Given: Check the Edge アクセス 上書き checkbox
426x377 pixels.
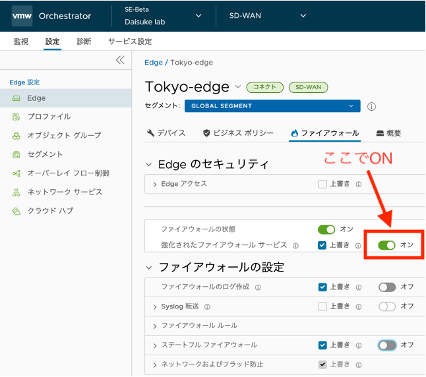Looking at the screenshot, I should [x=322, y=184].
